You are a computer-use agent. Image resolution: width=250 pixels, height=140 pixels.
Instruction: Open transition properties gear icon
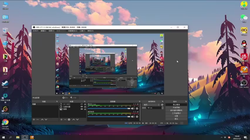[x=162, y=105]
